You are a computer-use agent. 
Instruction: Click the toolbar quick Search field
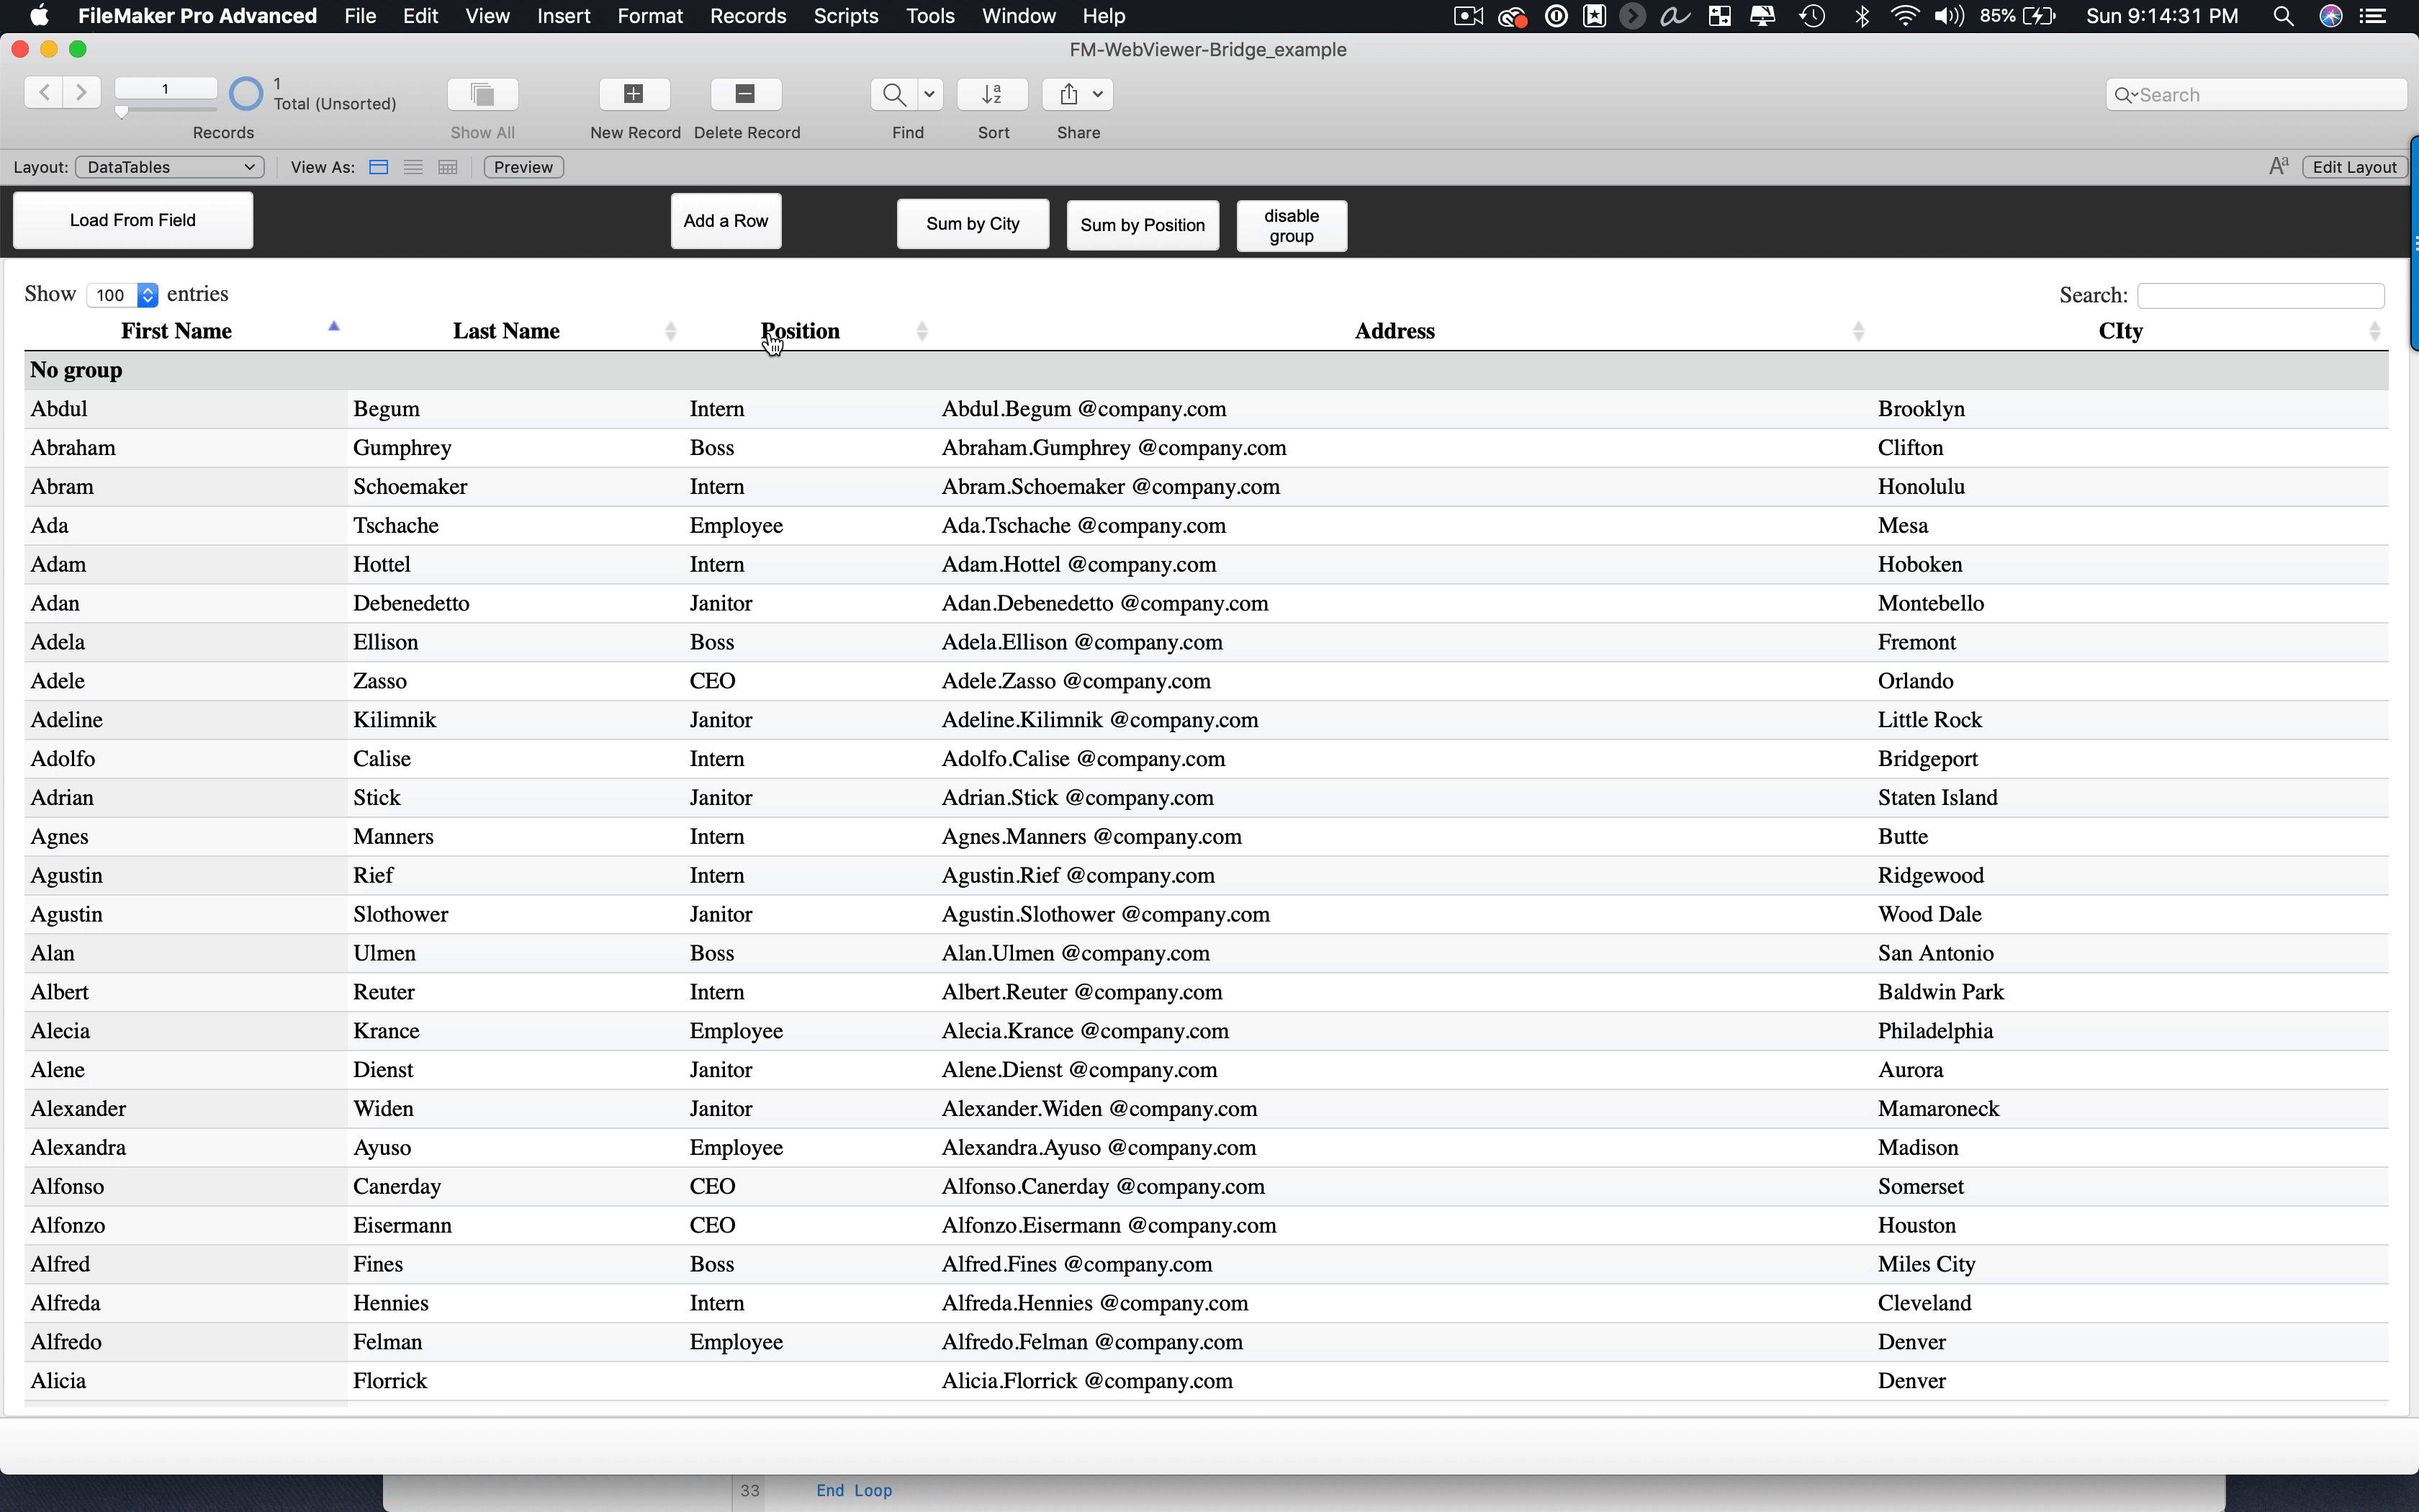pyautogui.click(x=2256, y=95)
